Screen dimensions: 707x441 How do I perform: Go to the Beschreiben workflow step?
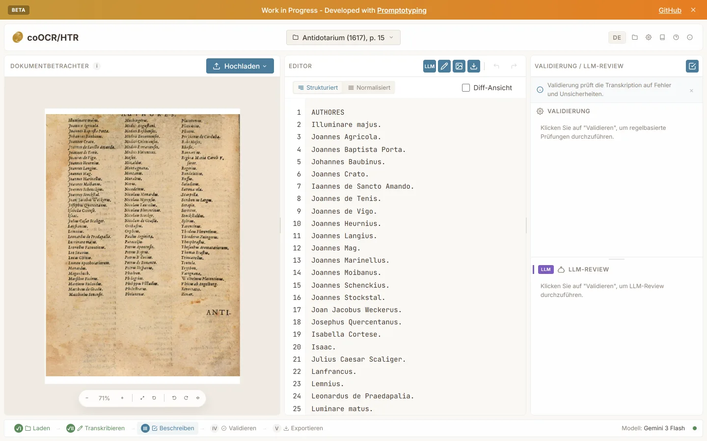pyautogui.click(x=168, y=428)
